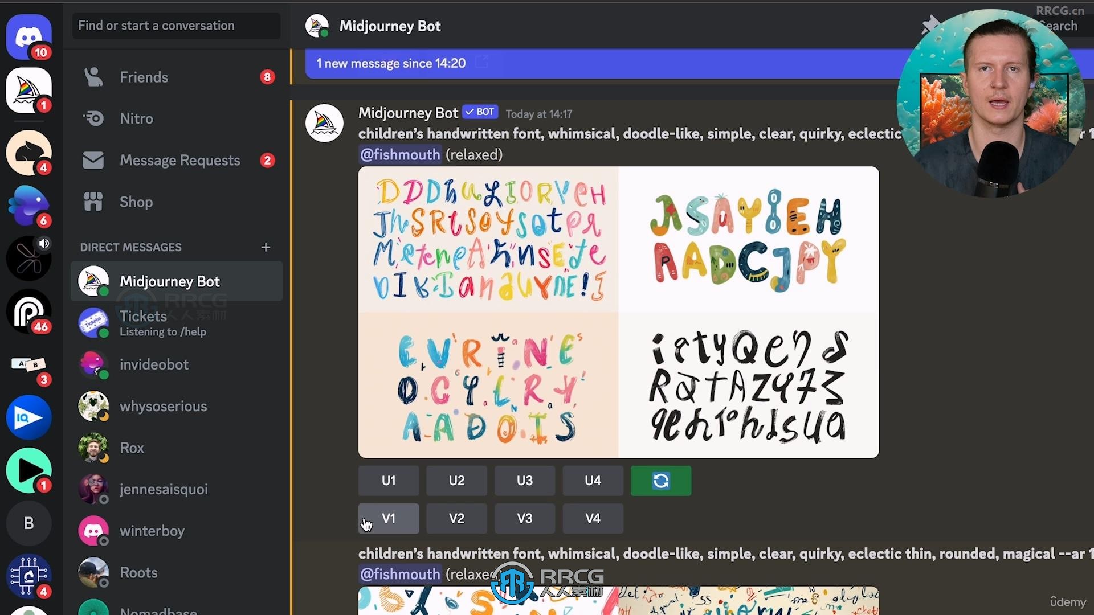Open winterboy direct message
Screen dimensions: 1094x615
click(x=177, y=531)
